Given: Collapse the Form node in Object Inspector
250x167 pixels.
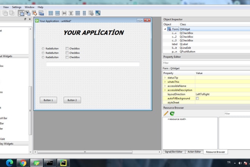Looking at the screenshot, I should tap(165, 29).
